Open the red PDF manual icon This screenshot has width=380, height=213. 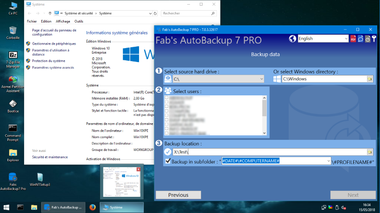(x=353, y=39)
